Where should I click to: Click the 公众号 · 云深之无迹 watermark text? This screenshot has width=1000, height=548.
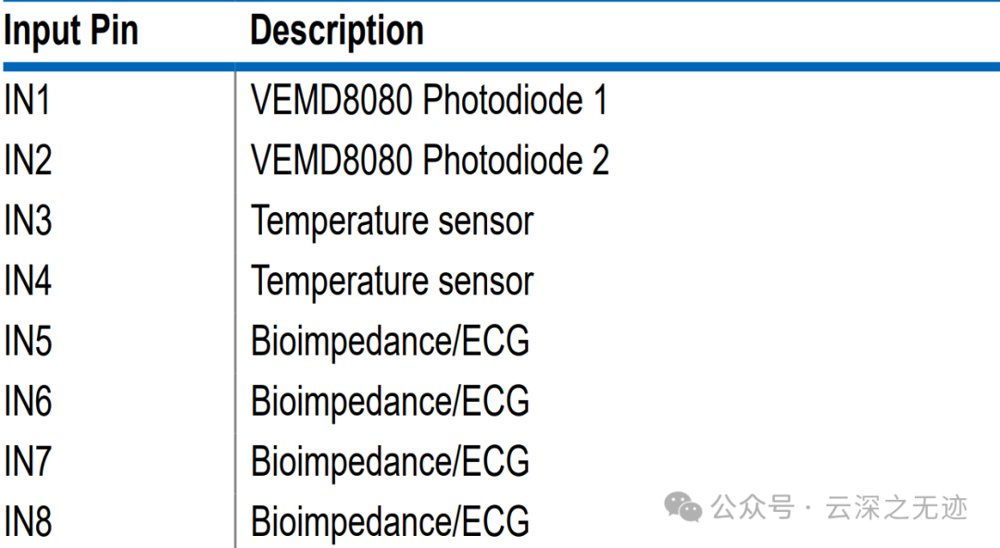[840, 507]
